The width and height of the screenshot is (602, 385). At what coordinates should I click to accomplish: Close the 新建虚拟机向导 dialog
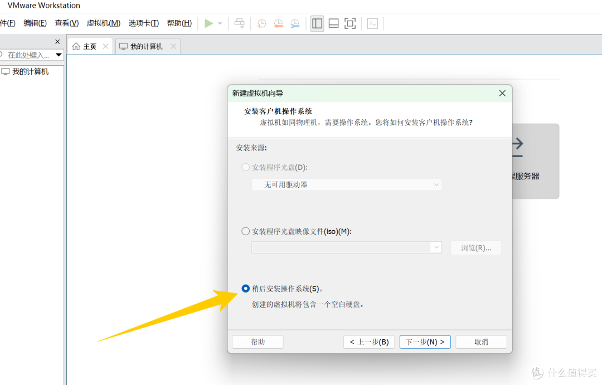click(502, 93)
